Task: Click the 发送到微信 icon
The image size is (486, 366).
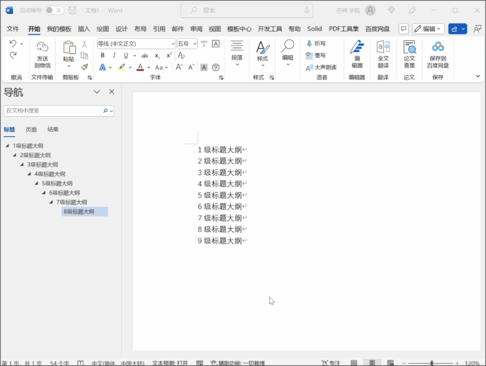Action: pyautogui.click(x=42, y=54)
